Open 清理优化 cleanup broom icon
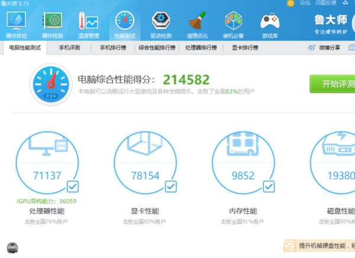Screen dimensions: 355x258 point(197,22)
